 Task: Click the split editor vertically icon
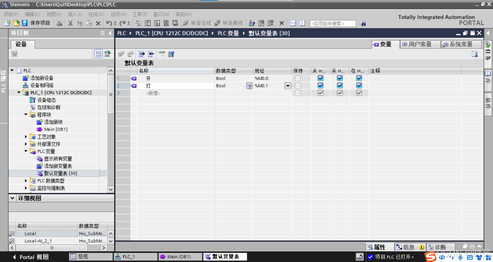(x=302, y=23)
